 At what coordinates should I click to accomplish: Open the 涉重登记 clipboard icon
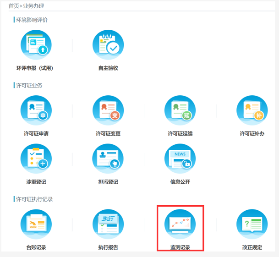click(x=36, y=159)
